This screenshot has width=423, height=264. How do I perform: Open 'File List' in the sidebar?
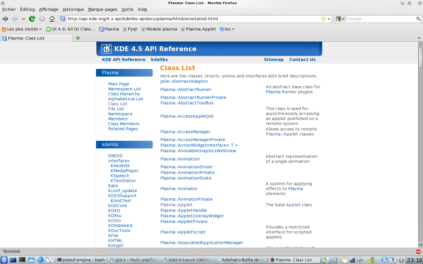pos(116,109)
